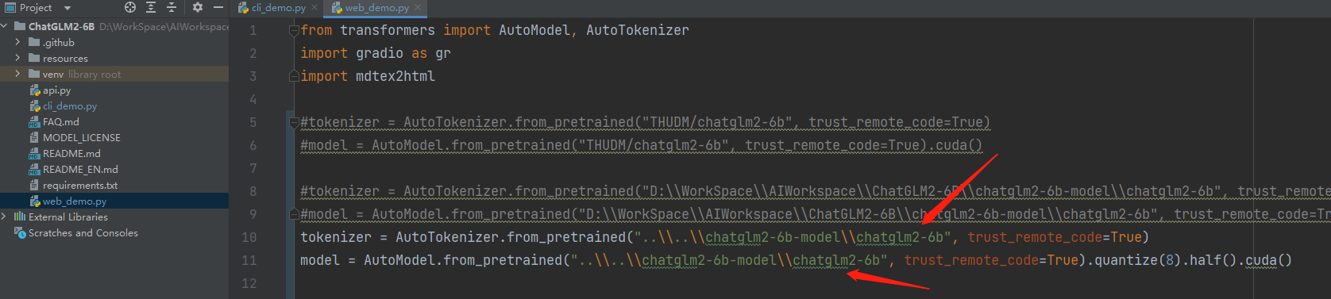Image resolution: width=1331 pixels, height=299 pixels.
Task: Select api.py in project tree
Action: pyautogui.click(x=114, y=90)
